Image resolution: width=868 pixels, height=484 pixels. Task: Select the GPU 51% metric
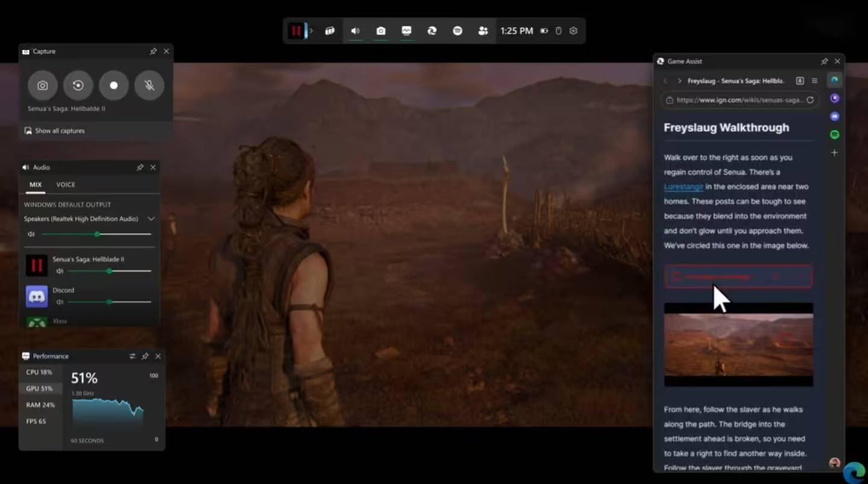coord(40,389)
